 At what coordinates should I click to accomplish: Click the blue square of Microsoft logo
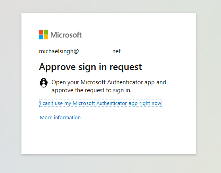(41, 37)
